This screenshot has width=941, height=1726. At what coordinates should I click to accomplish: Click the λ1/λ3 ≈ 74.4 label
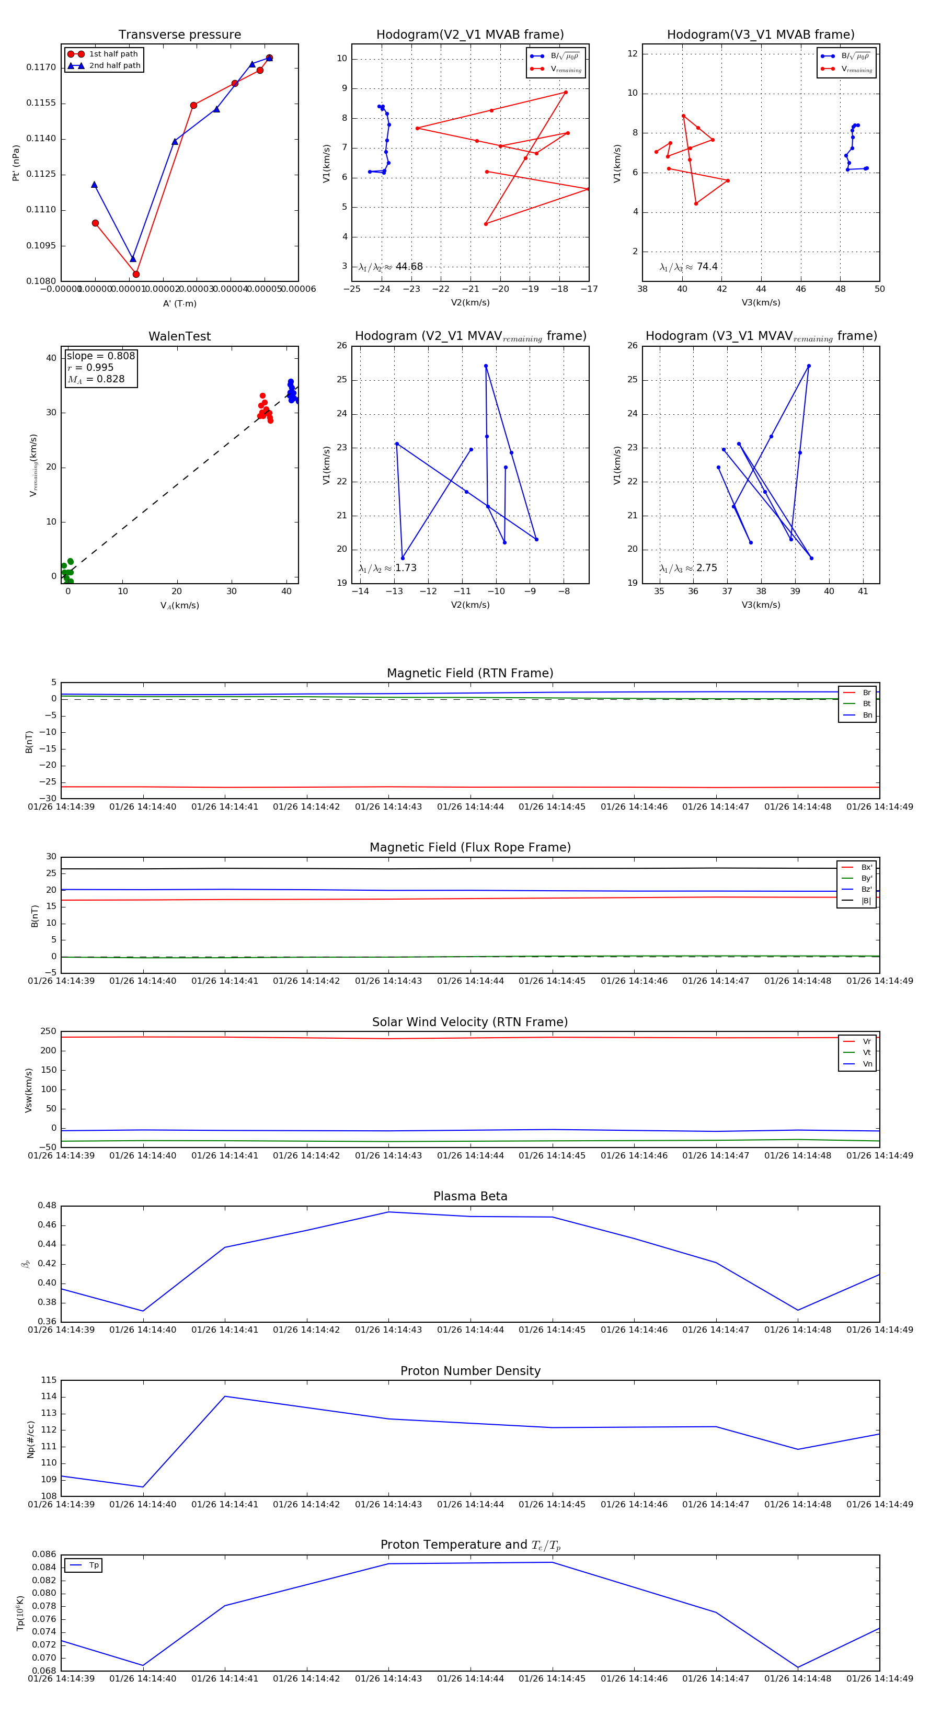[x=688, y=267]
